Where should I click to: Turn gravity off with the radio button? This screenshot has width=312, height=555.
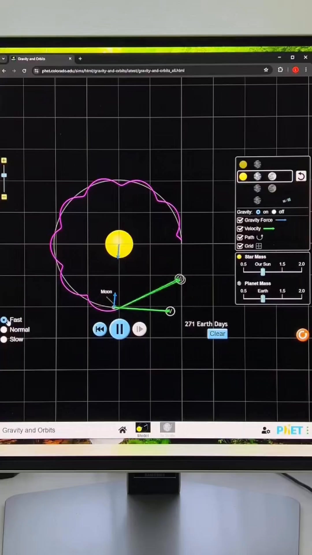(x=274, y=212)
